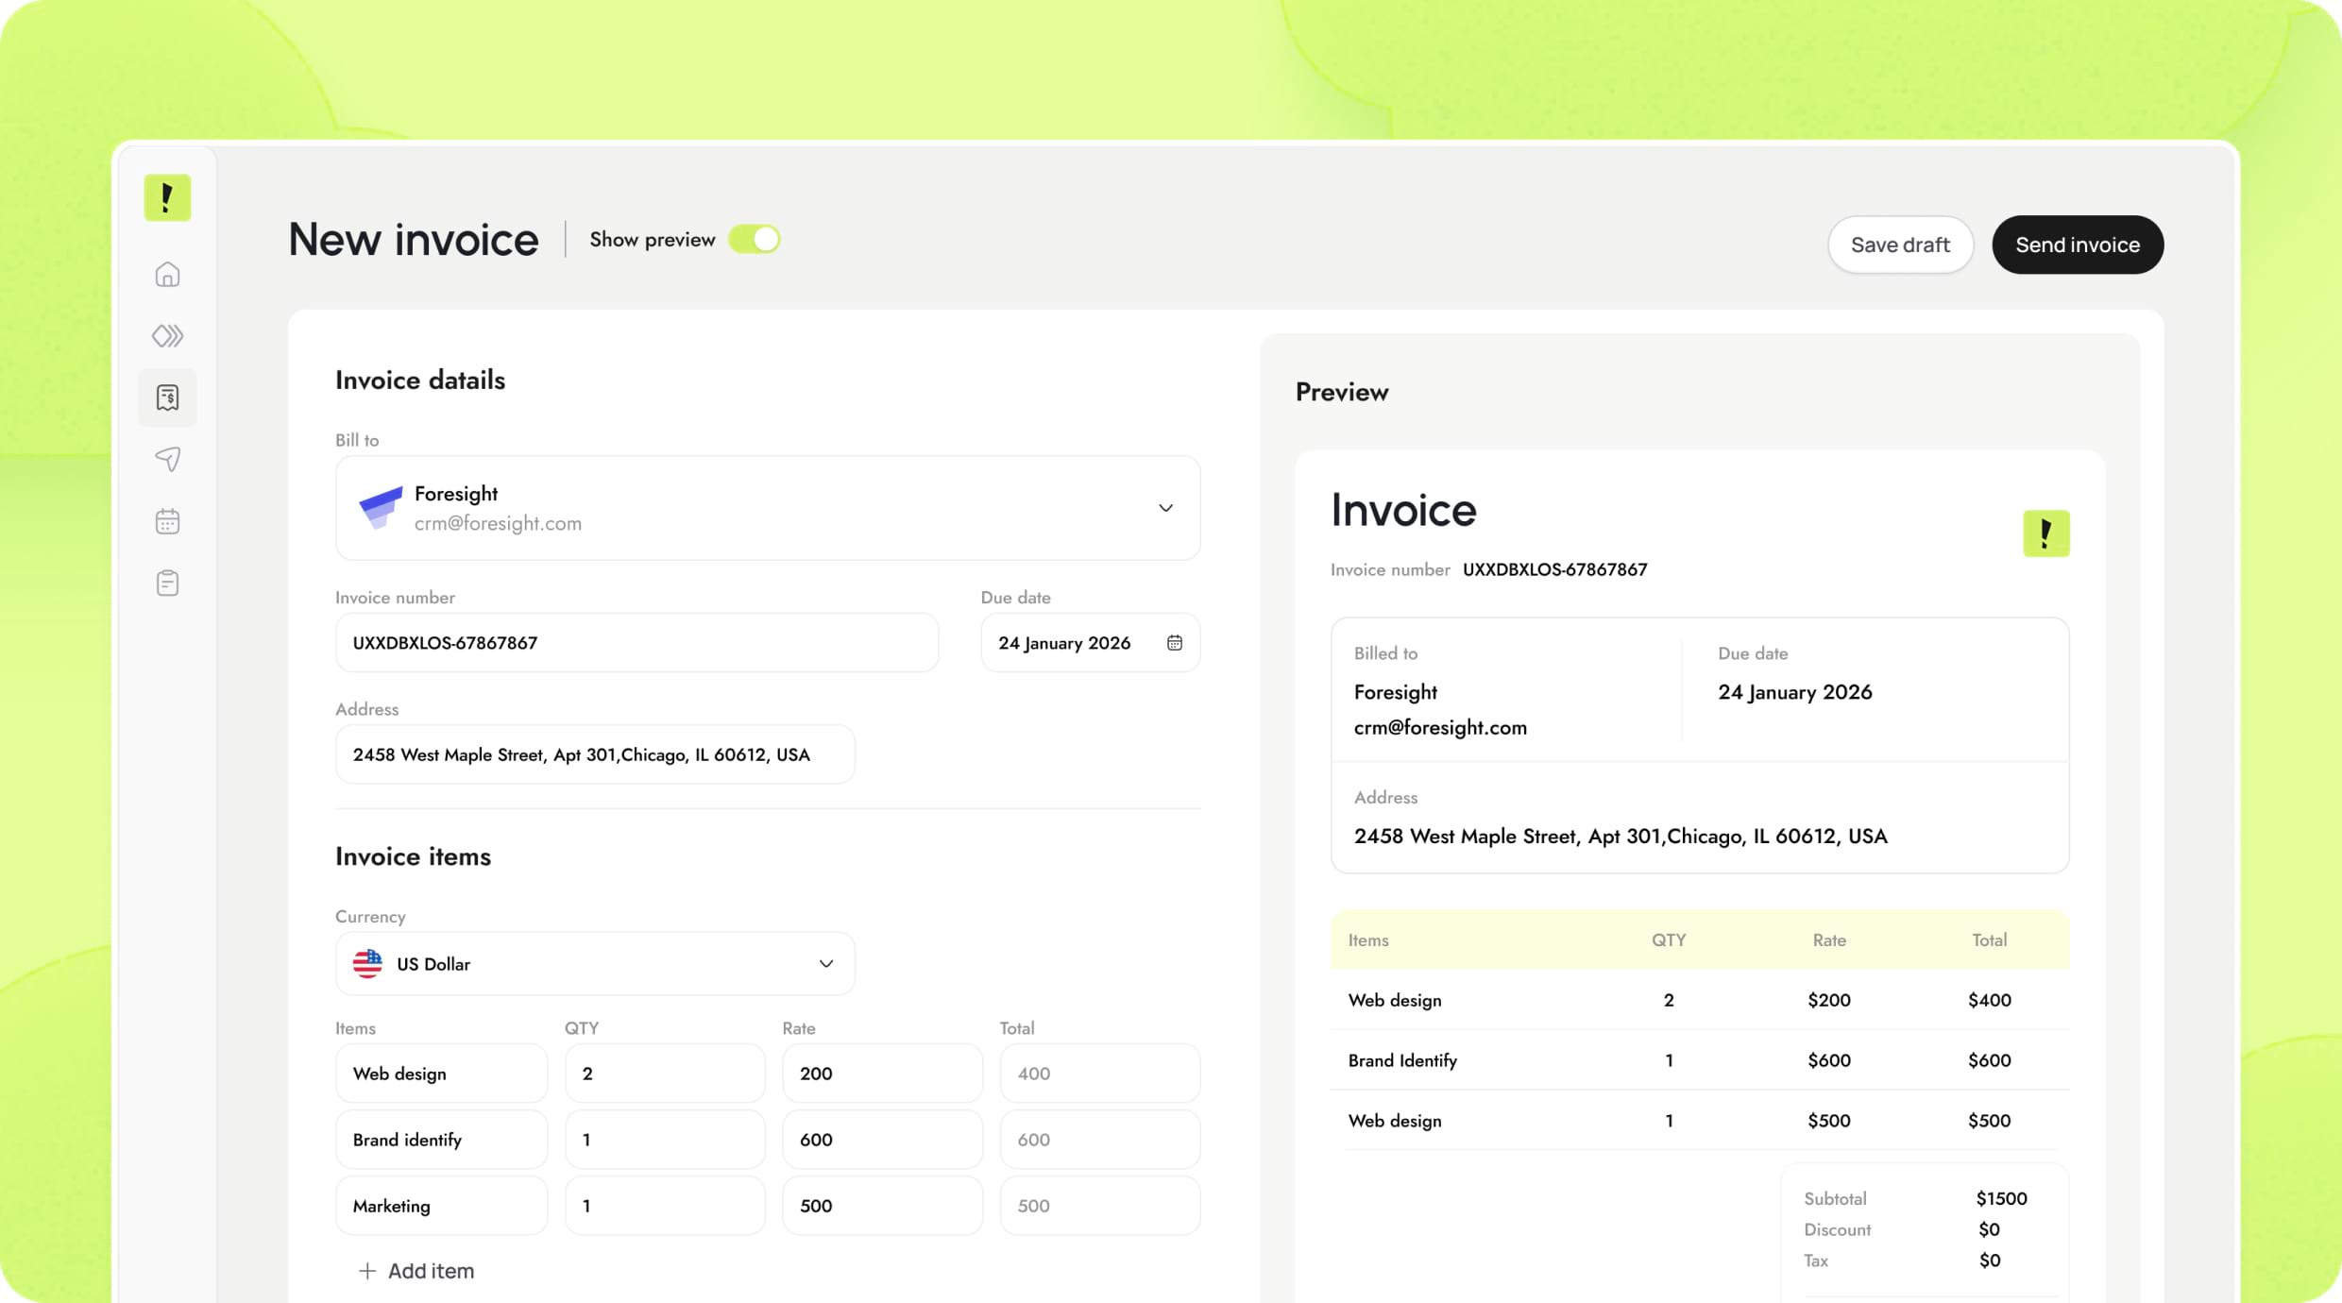Click the Brand Identify row in preview table
Image resolution: width=2342 pixels, height=1303 pixels.
(x=1700, y=1060)
